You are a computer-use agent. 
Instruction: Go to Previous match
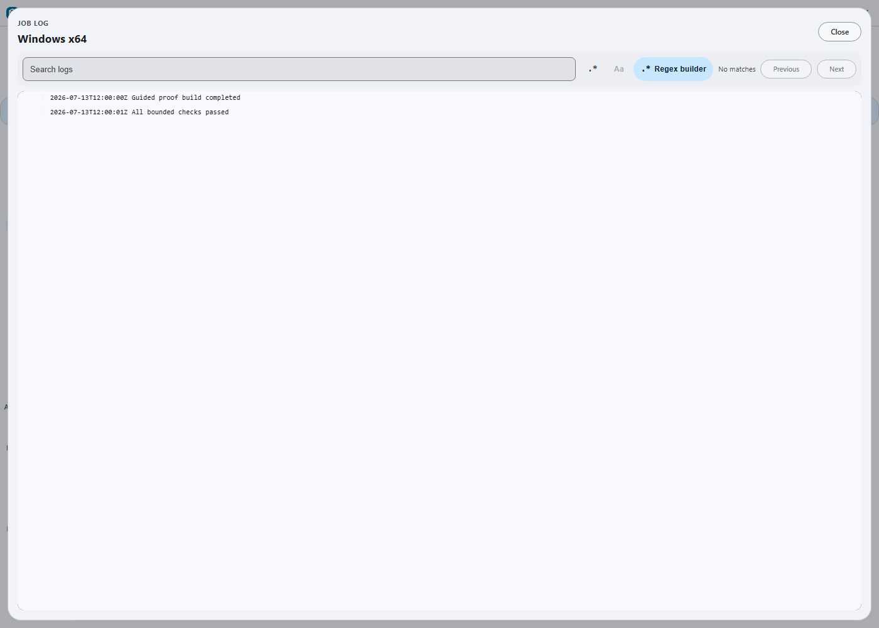[786, 69]
